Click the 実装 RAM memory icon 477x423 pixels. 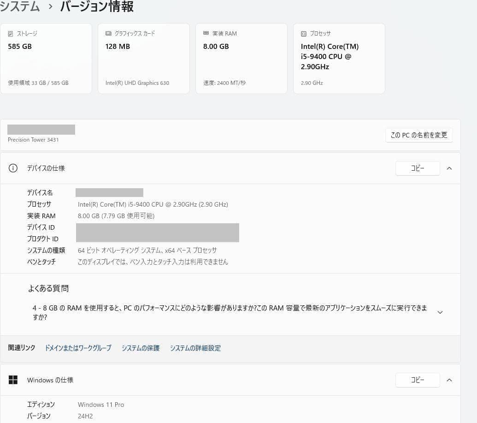pos(206,33)
